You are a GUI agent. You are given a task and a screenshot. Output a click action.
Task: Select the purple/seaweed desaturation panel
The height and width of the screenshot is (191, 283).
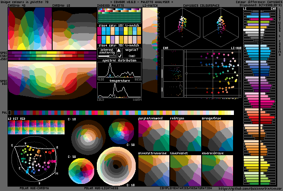coord(153,134)
